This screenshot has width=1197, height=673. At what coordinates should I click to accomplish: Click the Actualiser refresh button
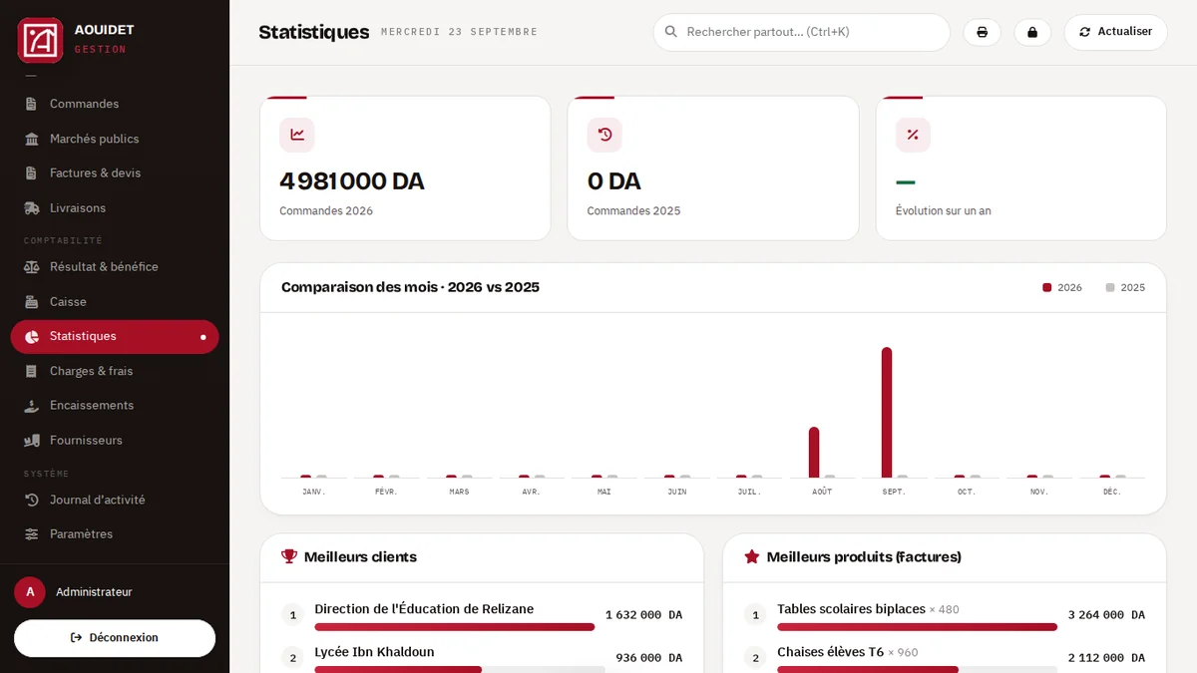tap(1115, 32)
